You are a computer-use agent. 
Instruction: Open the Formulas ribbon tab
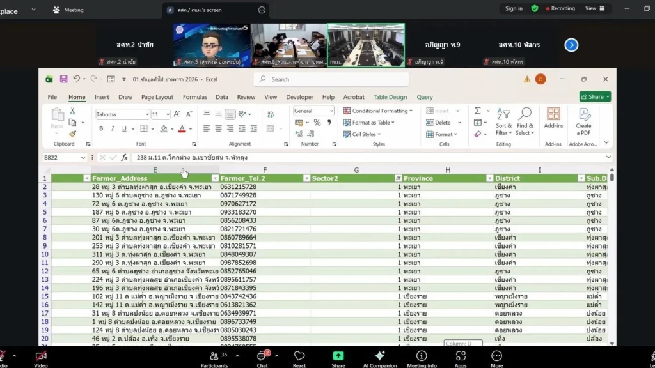(x=194, y=97)
